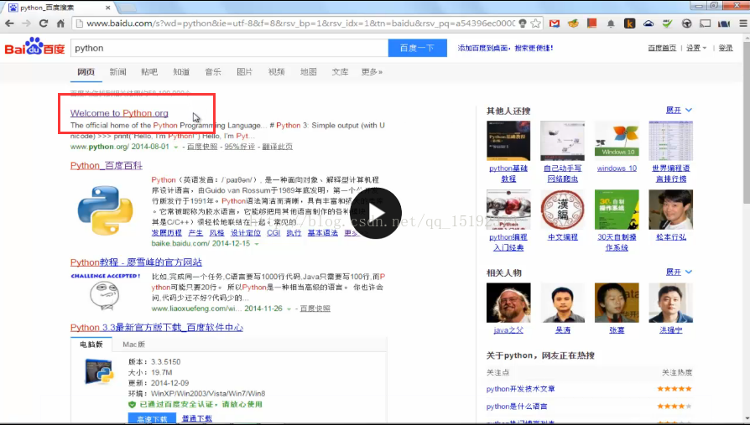
Task: Open the cast screen extension icon
Action: point(705,23)
